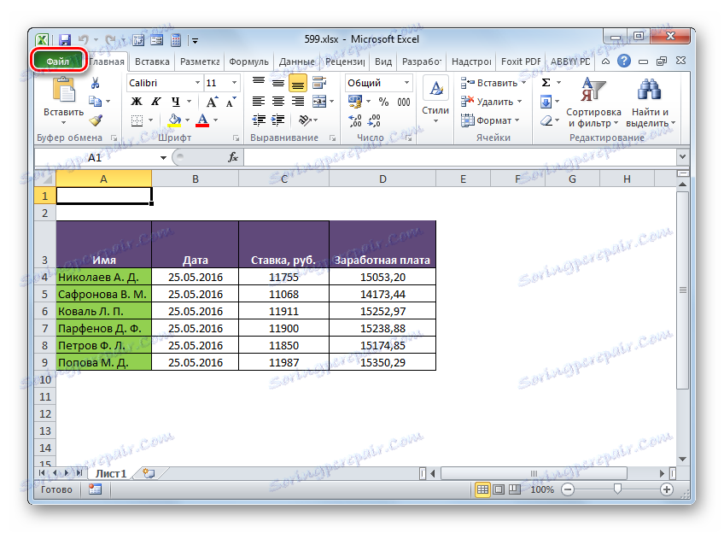
Task: Switch to the Вид ribbon tab
Action: pos(383,61)
